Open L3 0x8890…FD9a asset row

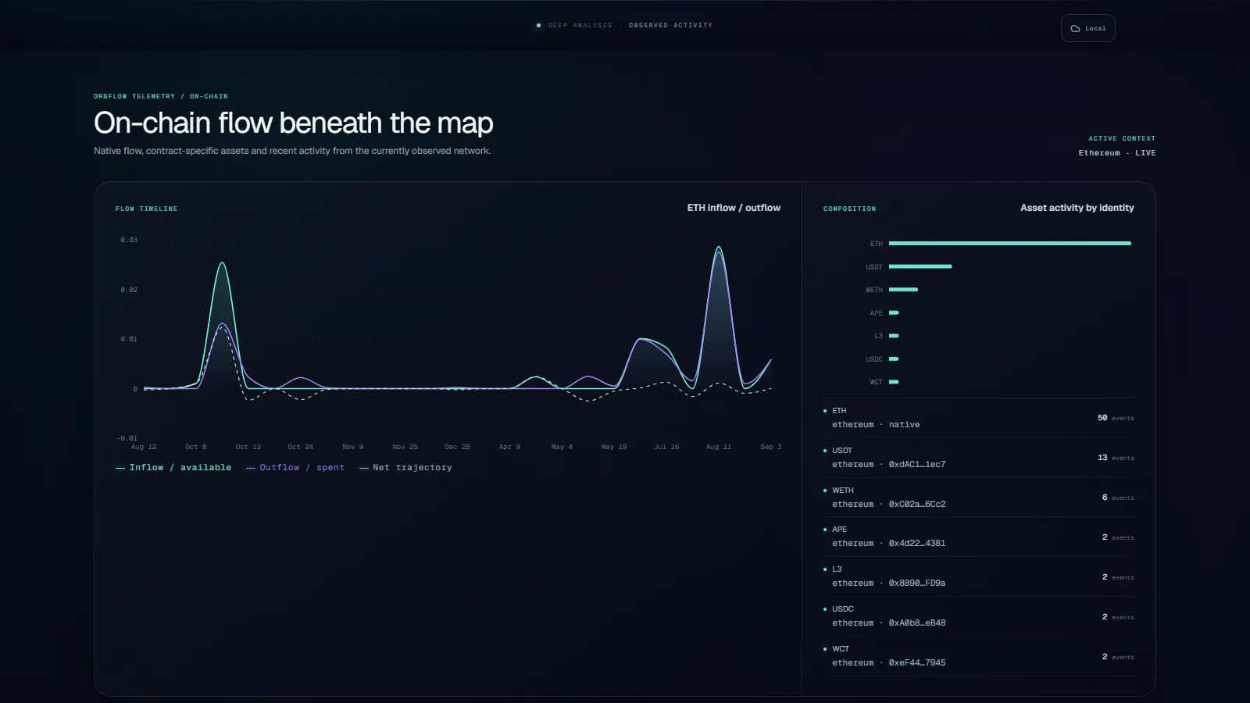coord(979,576)
